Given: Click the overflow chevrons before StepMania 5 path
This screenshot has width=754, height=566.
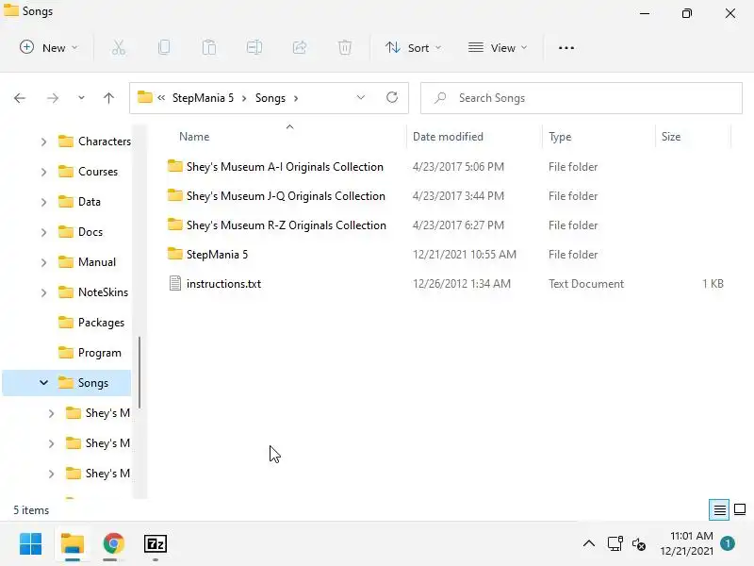Looking at the screenshot, I should click(x=161, y=98).
